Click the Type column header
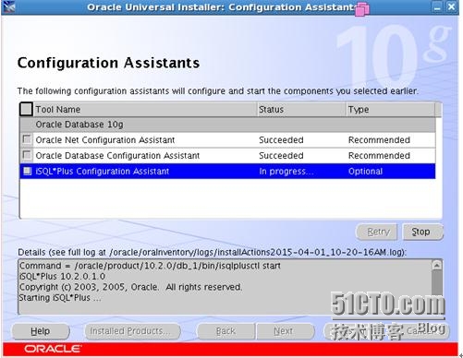Image resolution: width=463 pixels, height=358 pixels. pos(391,109)
